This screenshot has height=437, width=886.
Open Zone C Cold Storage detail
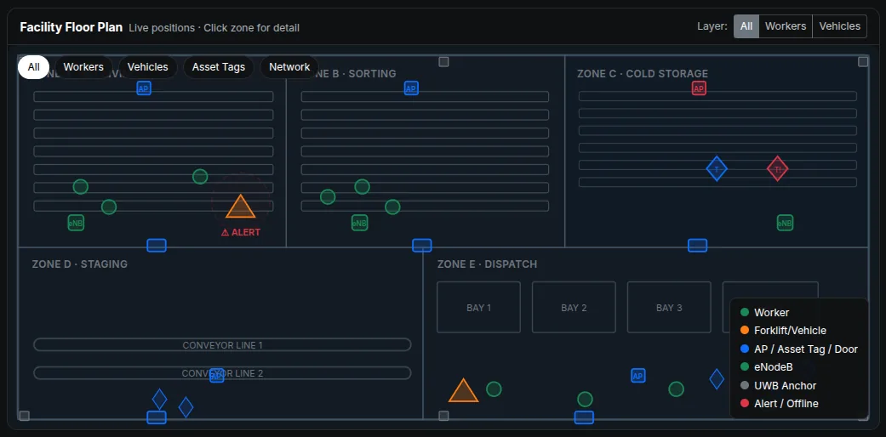(643, 74)
